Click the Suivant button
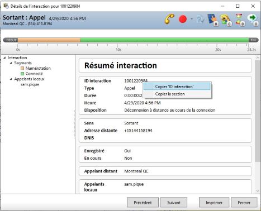The image size is (261, 211). pos(174,203)
